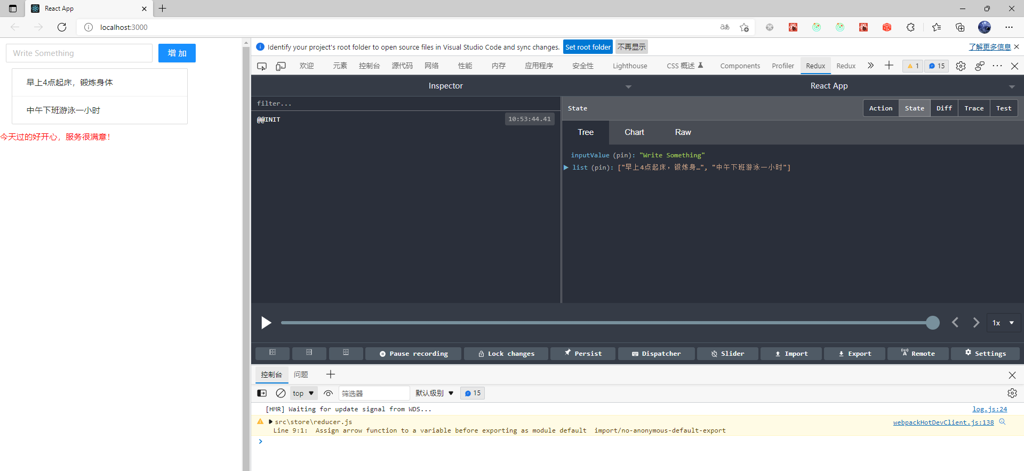
Task: Click the Write Something input field
Action: [x=79, y=53]
